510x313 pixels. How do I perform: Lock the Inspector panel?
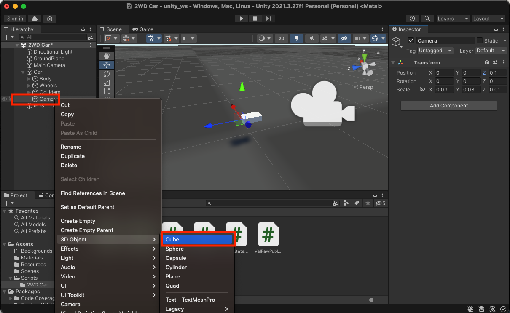(x=497, y=29)
